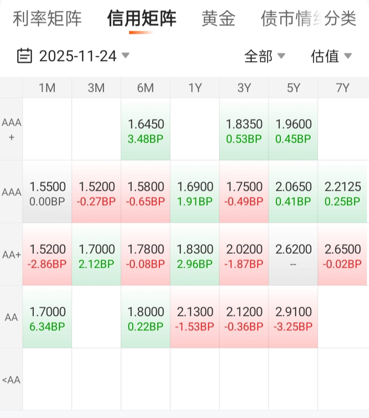Tap the AA 5Y cell 2.9100
This screenshot has height=418, width=369.
coord(293,318)
